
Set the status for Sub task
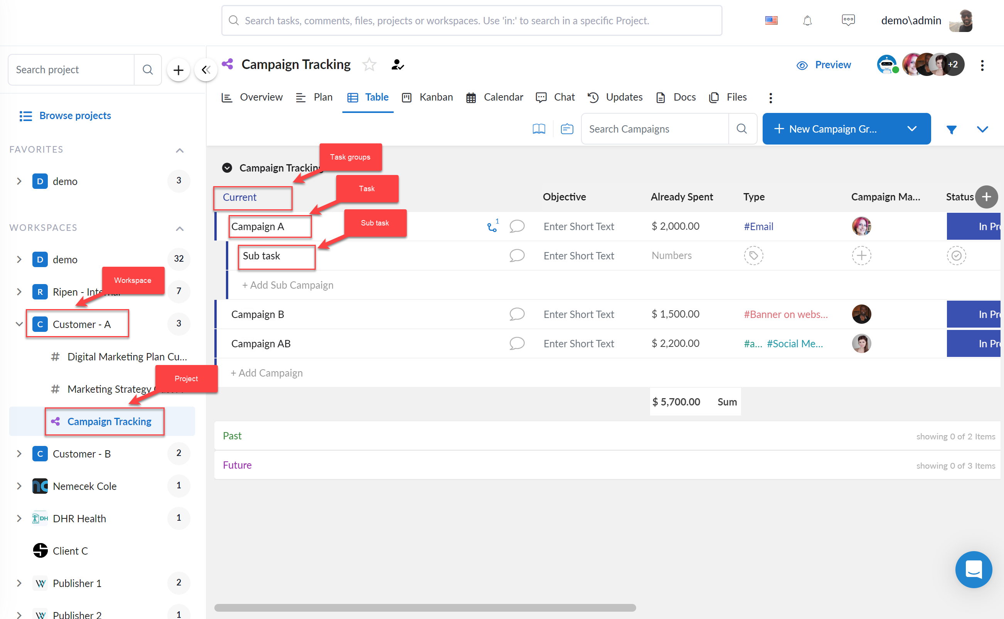point(956,256)
